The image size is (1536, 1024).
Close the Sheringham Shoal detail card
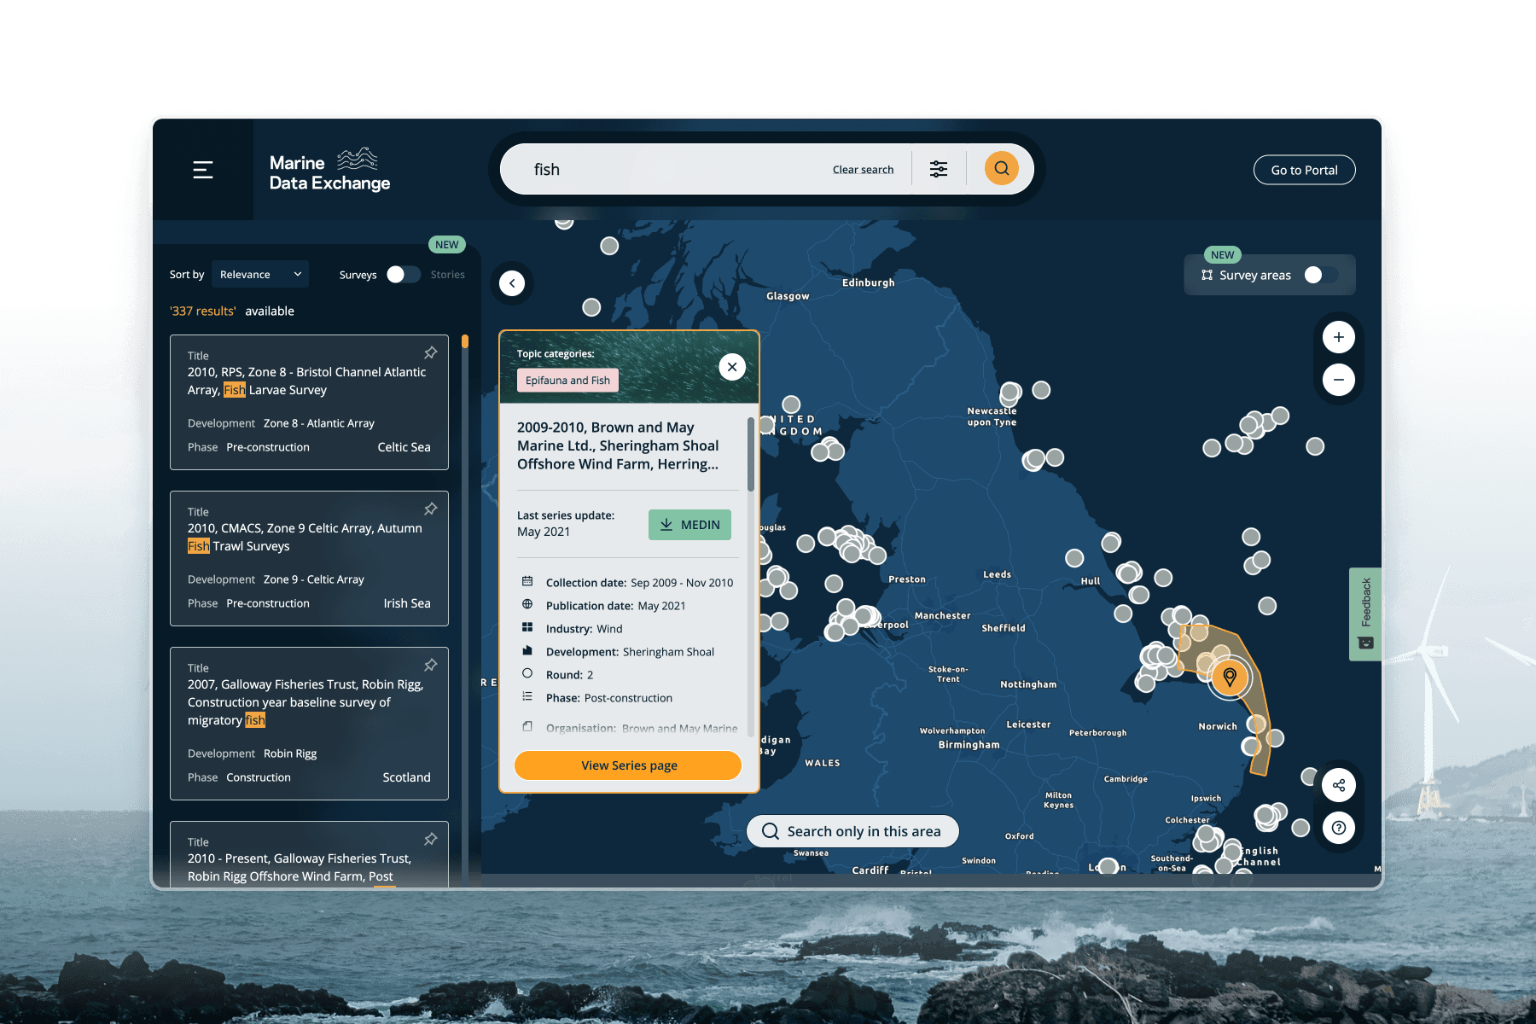point(732,367)
